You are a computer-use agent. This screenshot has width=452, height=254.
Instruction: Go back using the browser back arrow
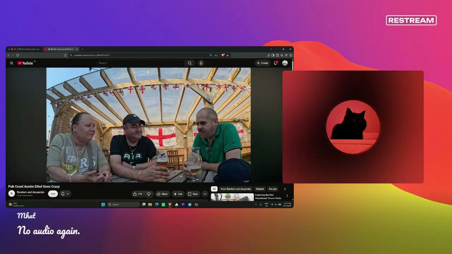pyautogui.click(x=9, y=55)
